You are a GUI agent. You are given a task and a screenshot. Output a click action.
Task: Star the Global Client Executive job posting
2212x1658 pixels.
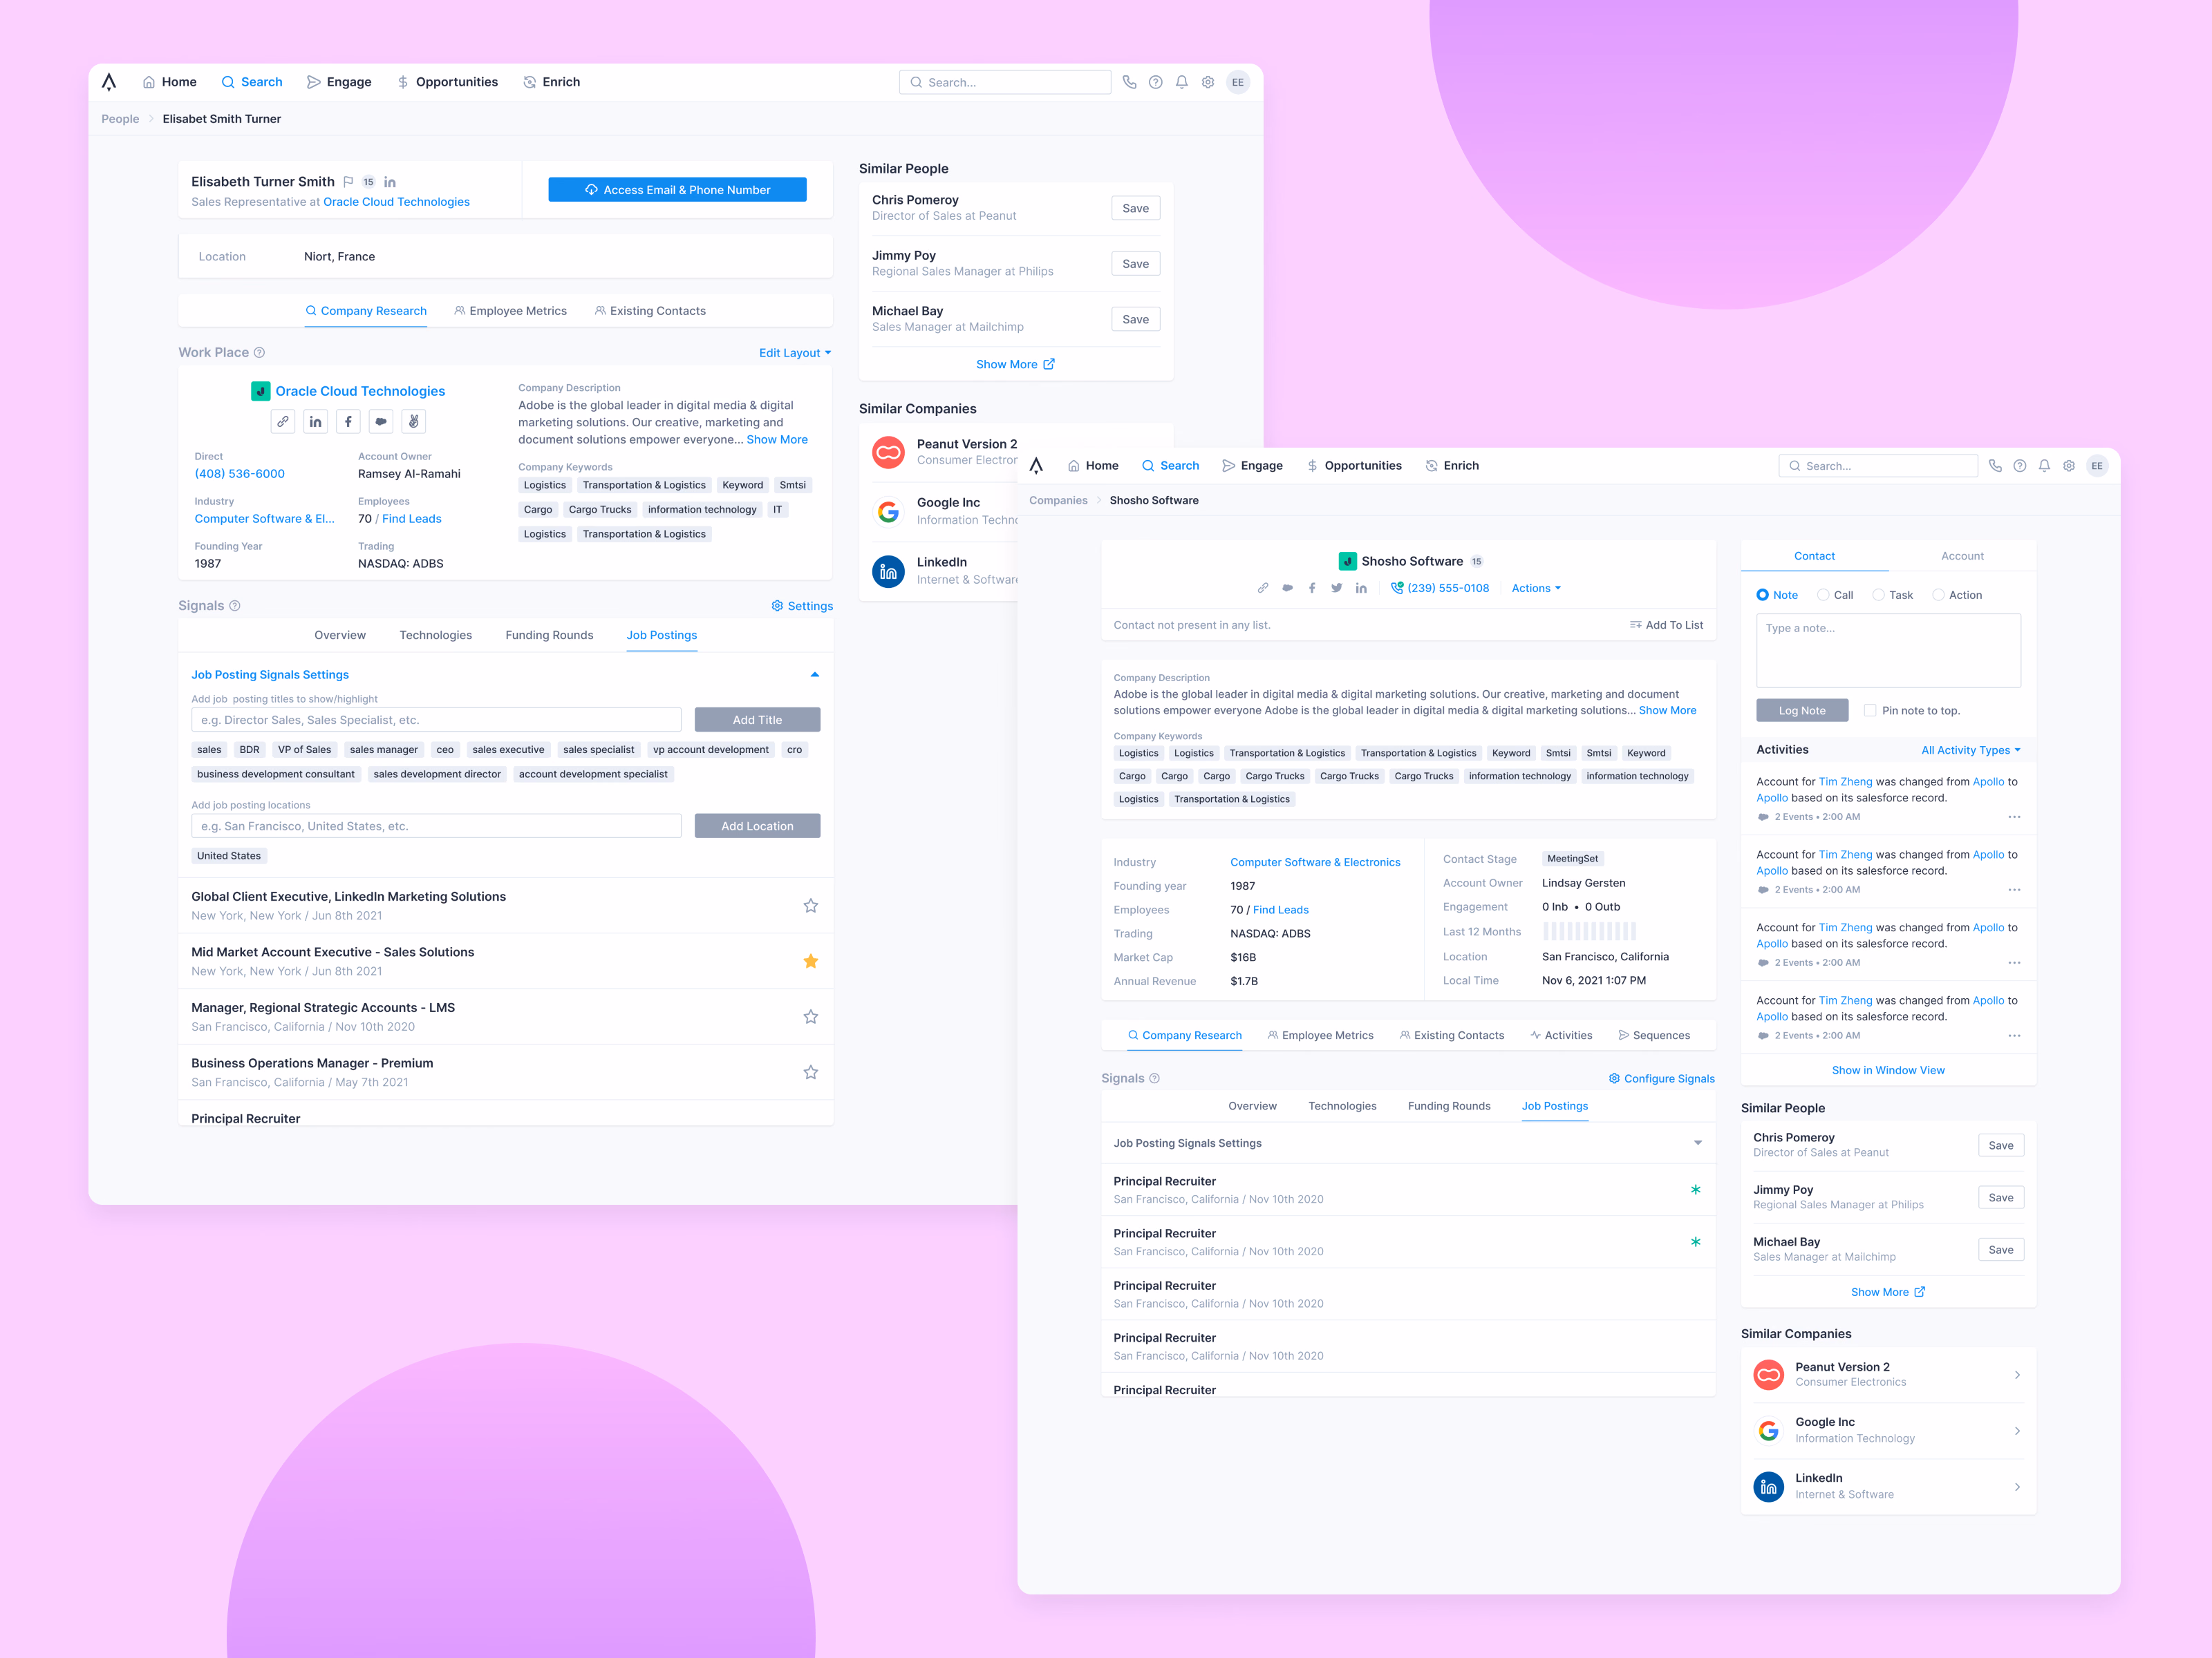pos(810,906)
